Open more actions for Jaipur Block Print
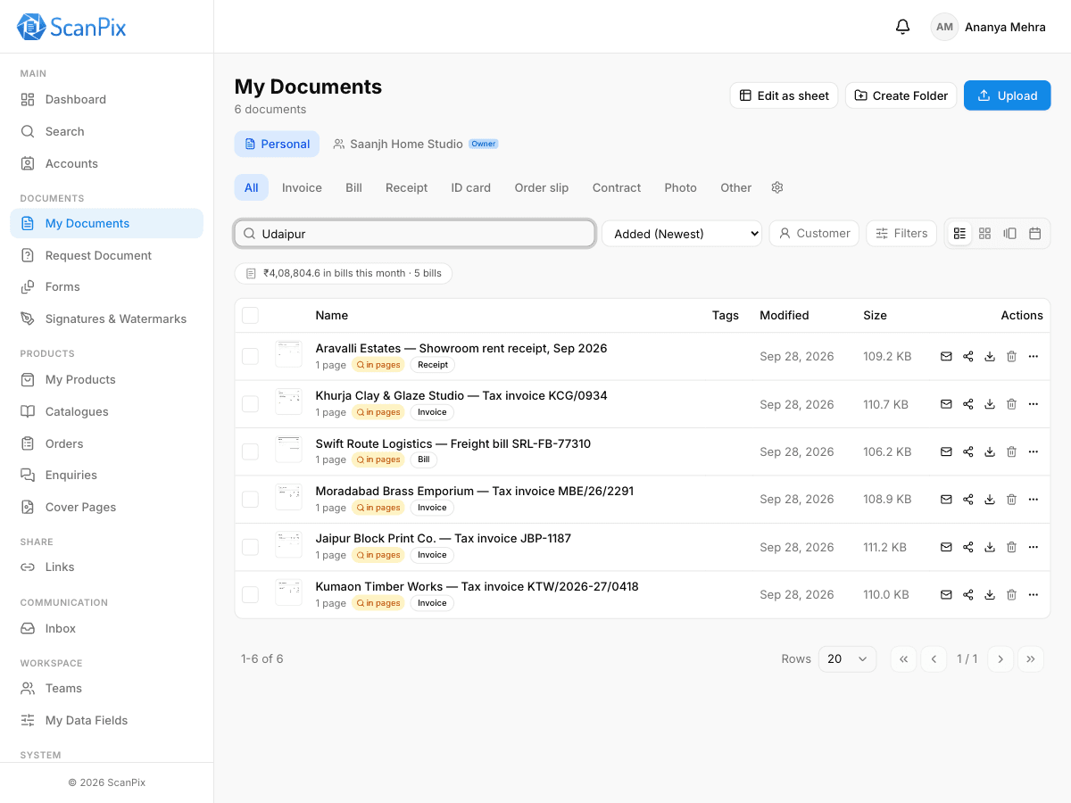 click(x=1033, y=547)
